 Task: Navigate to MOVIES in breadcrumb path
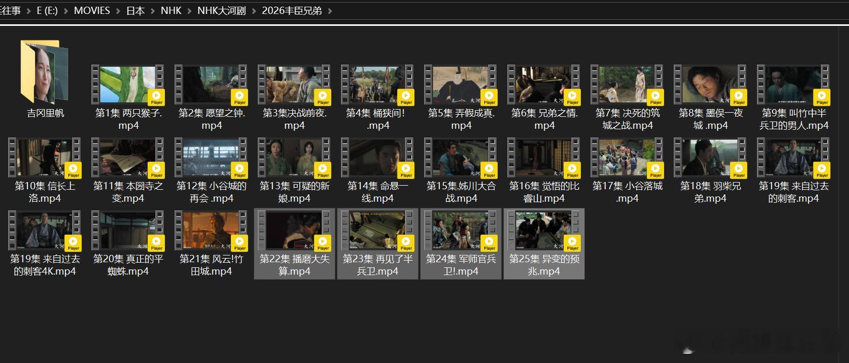tap(92, 10)
